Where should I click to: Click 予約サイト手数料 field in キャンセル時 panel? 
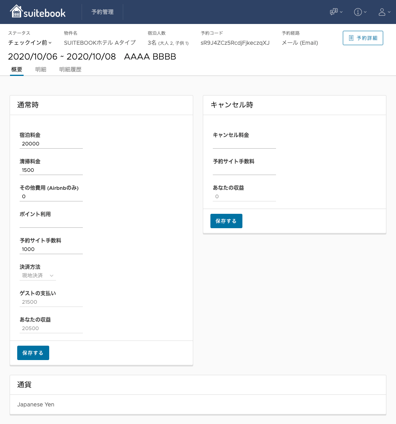(x=244, y=170)
